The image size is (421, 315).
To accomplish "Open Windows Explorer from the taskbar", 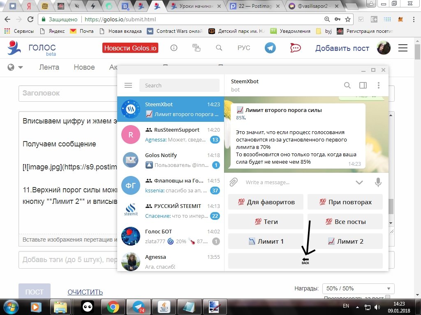I will click(61, 307).
